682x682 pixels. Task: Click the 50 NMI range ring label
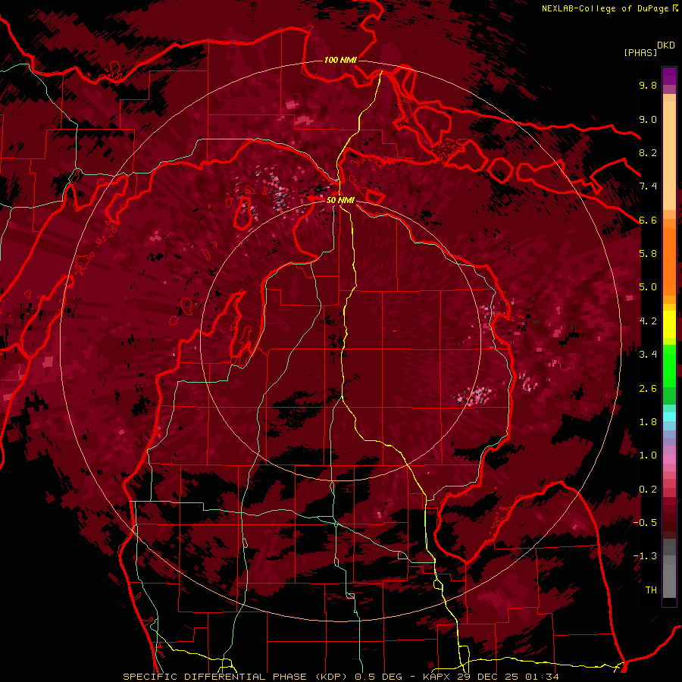tap(340, 200)
